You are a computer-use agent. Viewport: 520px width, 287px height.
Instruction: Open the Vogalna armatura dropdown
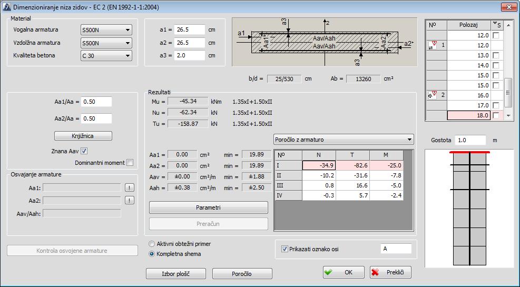point(106,30)
